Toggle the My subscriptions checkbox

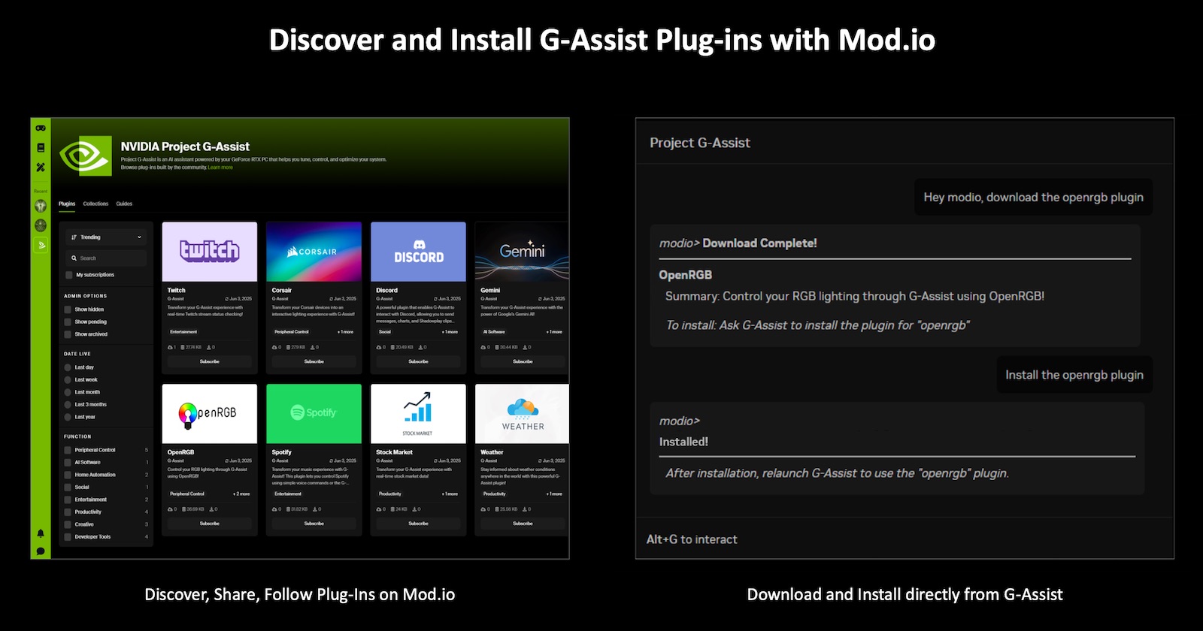(x=69, y=275)
